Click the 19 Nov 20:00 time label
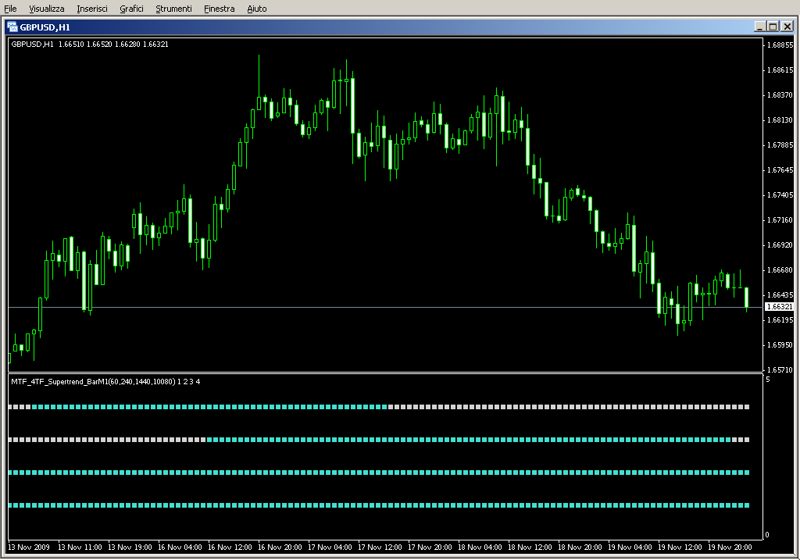This screenshot has height=560, width=800. coord(730,548)
